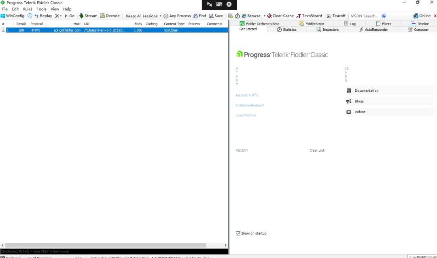
Task: Open the Tools menu
Action: tap(42, 9)
